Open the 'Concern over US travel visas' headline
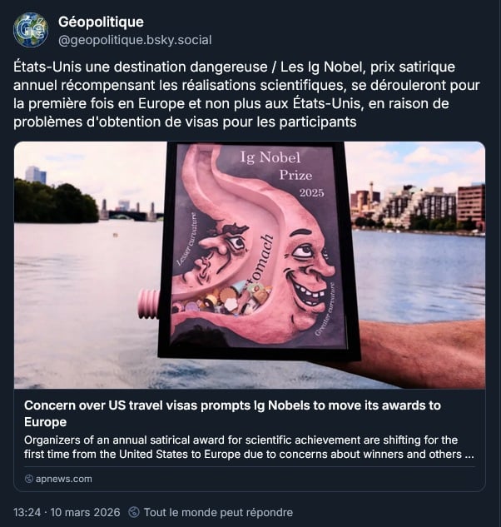 pyautogui.click(x=232, y=414)
